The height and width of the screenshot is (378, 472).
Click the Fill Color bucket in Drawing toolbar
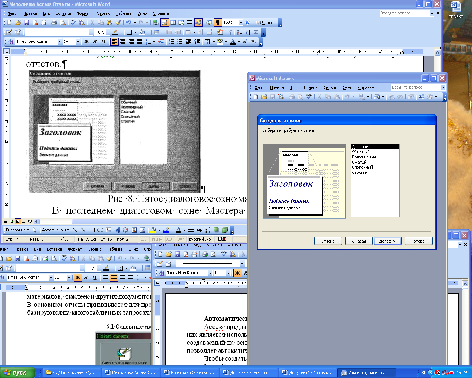point(153,230)
